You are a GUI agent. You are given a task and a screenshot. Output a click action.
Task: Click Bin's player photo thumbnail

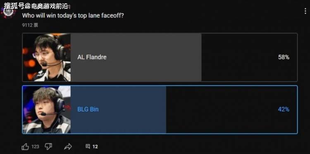47,109
